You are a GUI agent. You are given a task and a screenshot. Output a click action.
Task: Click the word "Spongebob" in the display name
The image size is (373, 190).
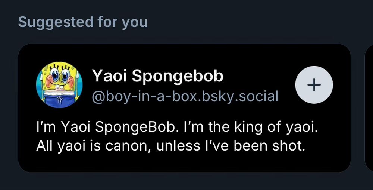(x=178, y=76)
